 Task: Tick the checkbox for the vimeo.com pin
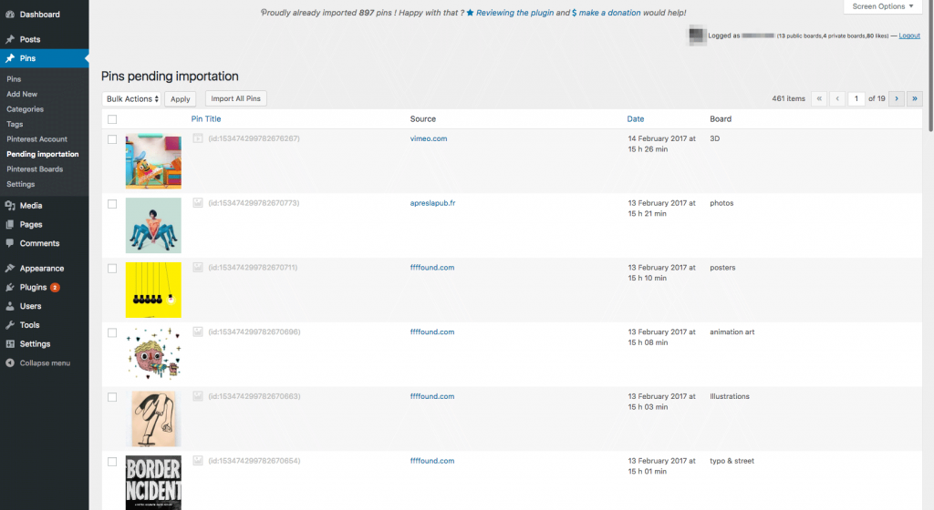(x=112, y=139)
